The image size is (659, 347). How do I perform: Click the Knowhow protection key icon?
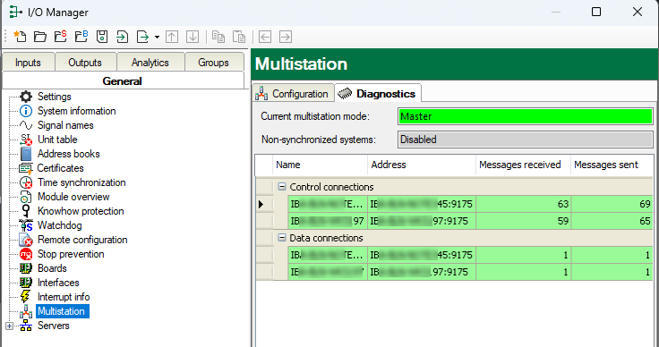point(26,211)
